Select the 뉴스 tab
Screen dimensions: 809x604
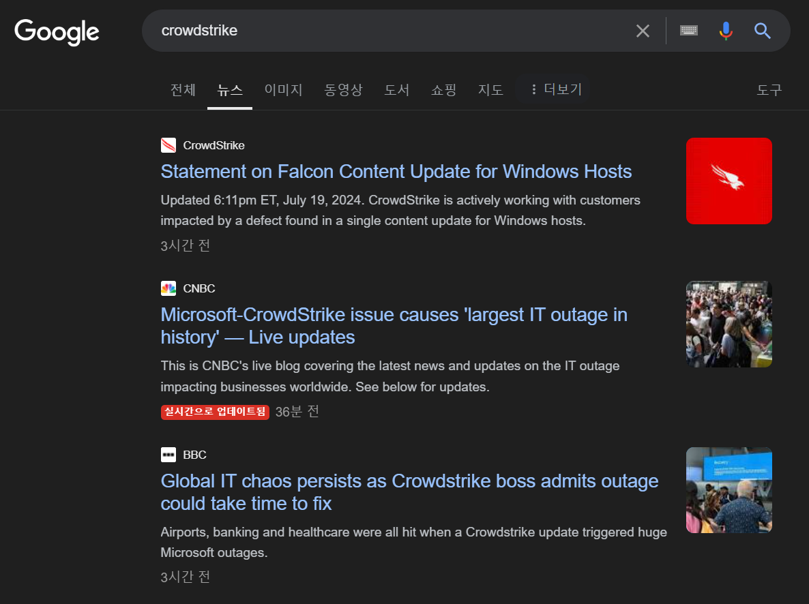coord(230,90)
